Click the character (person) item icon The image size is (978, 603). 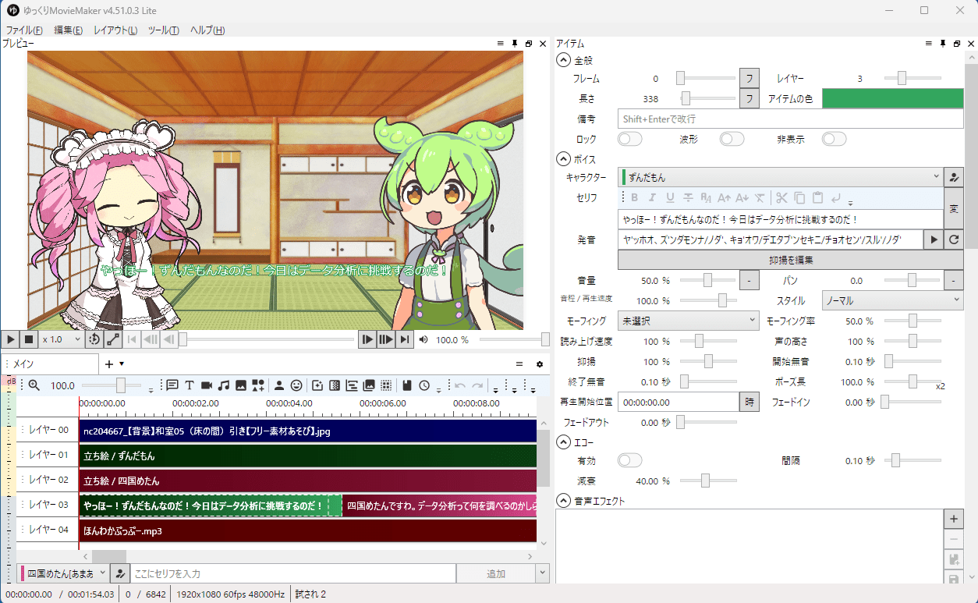(x=278, y=385)
